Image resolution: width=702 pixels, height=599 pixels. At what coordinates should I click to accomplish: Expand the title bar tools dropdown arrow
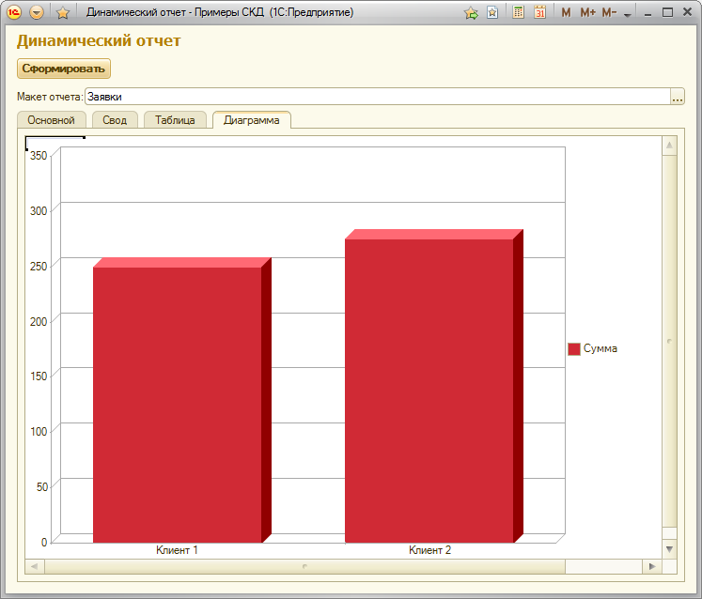tap(627, 15)
